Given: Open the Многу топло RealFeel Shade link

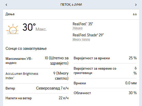Looking at the screenshot, I should [81, 39].
